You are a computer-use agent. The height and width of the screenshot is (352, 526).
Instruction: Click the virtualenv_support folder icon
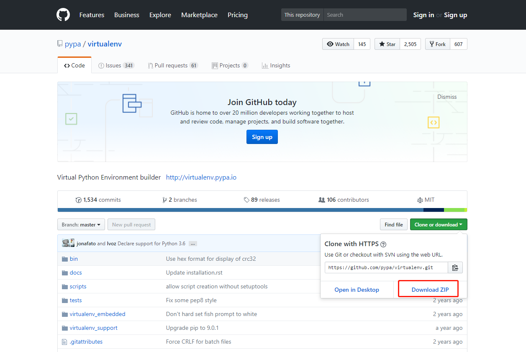point(65,328)
